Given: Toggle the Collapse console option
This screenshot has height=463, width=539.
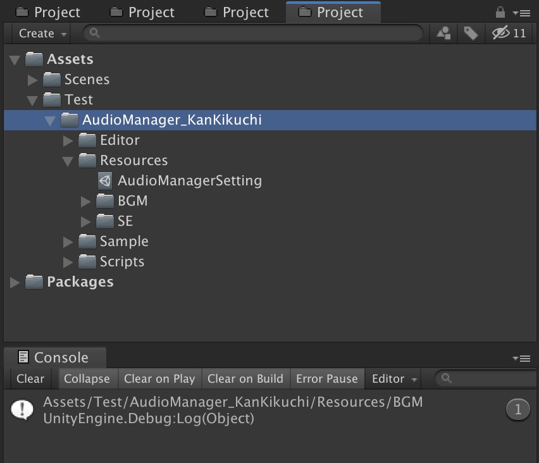Looking at the screenshot, I should pyautogui.click(x=87, y=379).
